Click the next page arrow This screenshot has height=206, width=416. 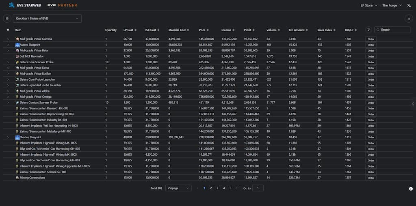coord(237,188)
